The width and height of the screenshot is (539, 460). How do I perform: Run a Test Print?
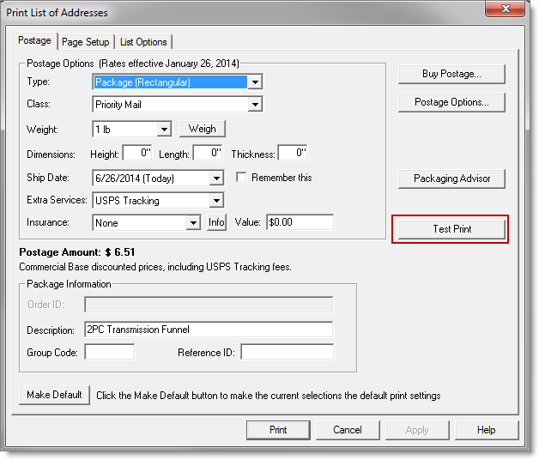coord(451,229)
